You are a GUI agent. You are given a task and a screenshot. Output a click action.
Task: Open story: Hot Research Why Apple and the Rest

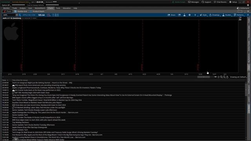point(57,135)
